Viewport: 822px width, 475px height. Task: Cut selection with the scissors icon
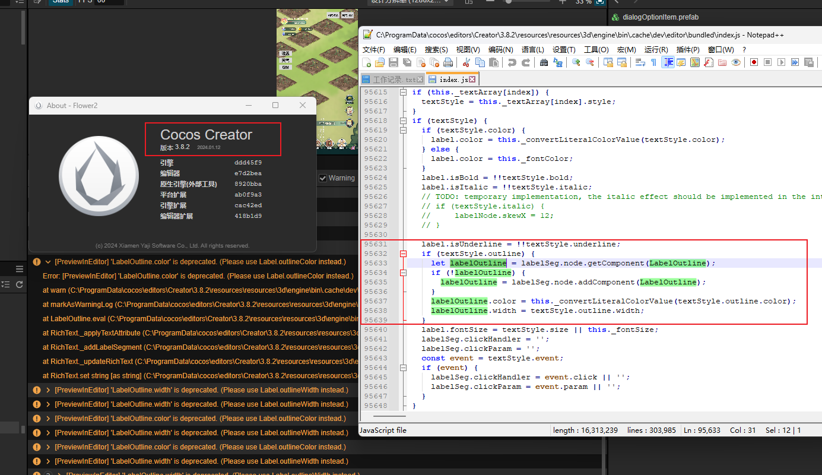tap(466, 62)
